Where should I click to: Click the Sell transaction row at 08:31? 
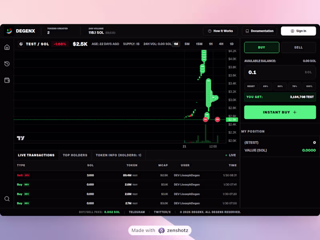pyautogui.click(x=127, y=175)
